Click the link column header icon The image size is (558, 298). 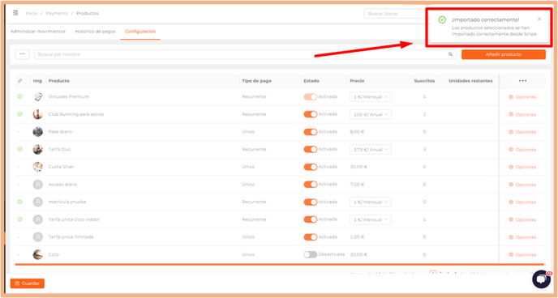20,81
